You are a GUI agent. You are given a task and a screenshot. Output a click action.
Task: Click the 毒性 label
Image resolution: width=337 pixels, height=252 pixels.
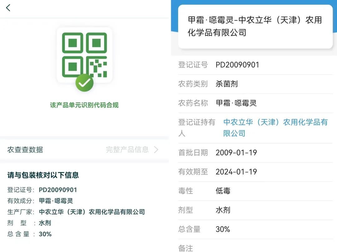click(186, 191)
